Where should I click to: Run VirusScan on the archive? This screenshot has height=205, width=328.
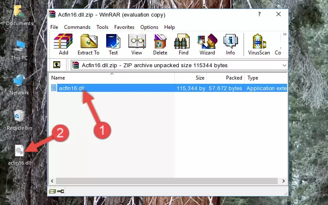[259, 44]
